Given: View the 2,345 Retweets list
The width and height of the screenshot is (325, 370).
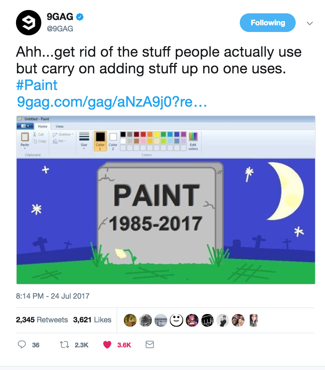Looking at the screenshot, I should [42, 320].
